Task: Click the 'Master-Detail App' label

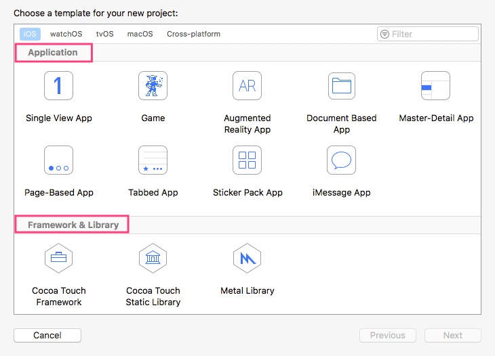Action: coord(436,118)
